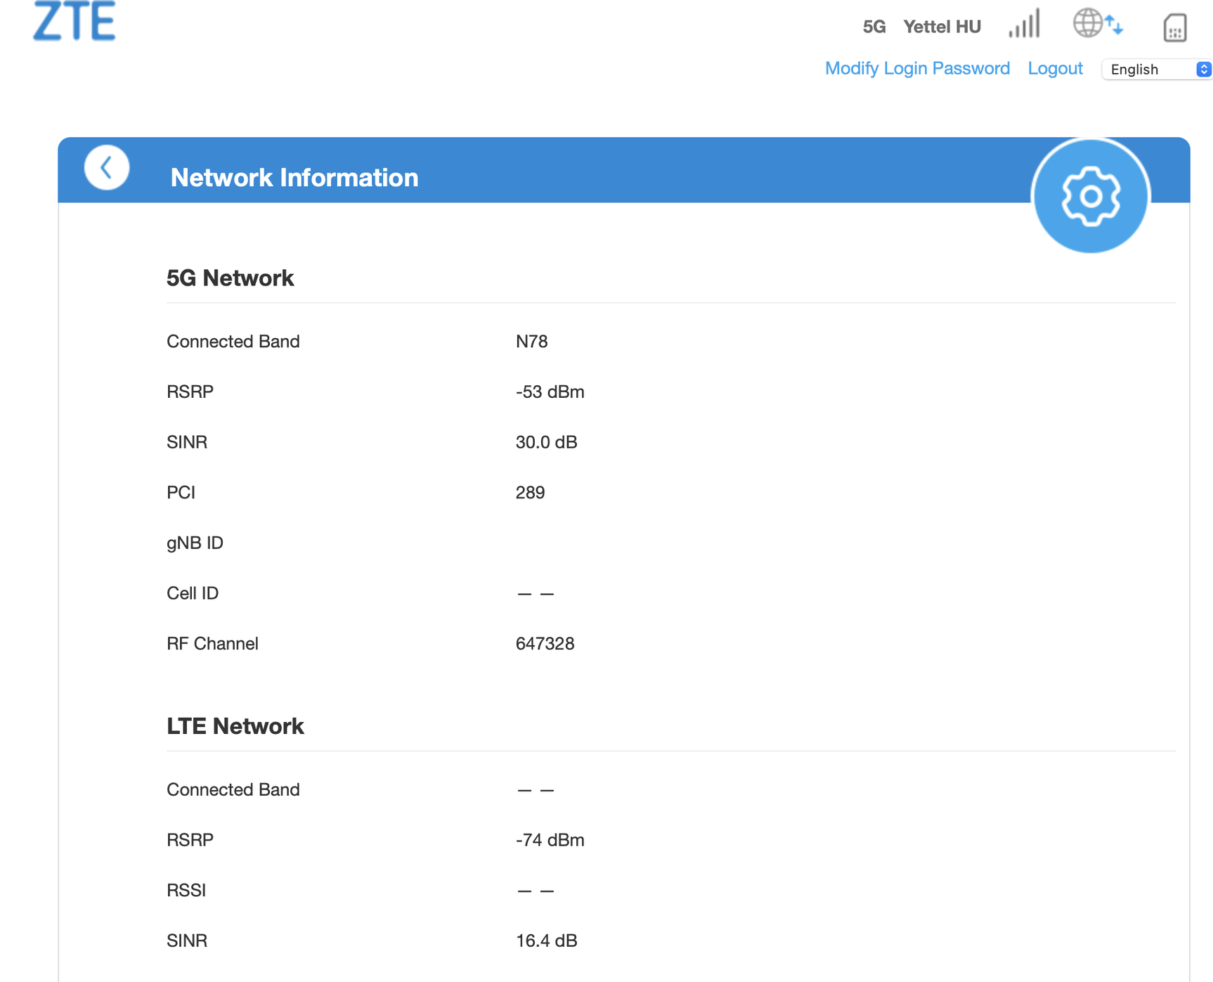Screen dimensions: 1213x982
Task: Click the globe data connection icon
Action: [x=1098, y=22]
